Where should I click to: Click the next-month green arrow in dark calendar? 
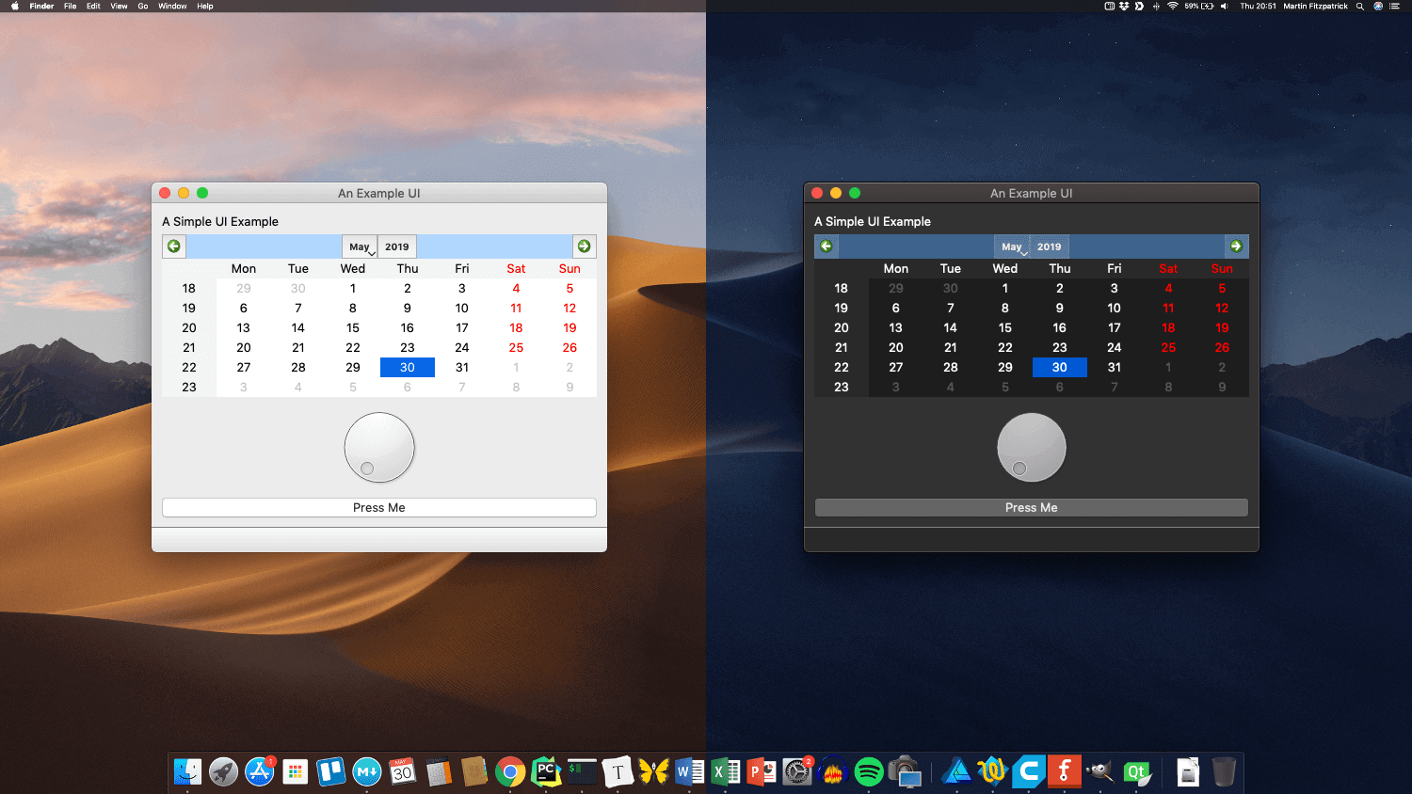pos(1236,246)
